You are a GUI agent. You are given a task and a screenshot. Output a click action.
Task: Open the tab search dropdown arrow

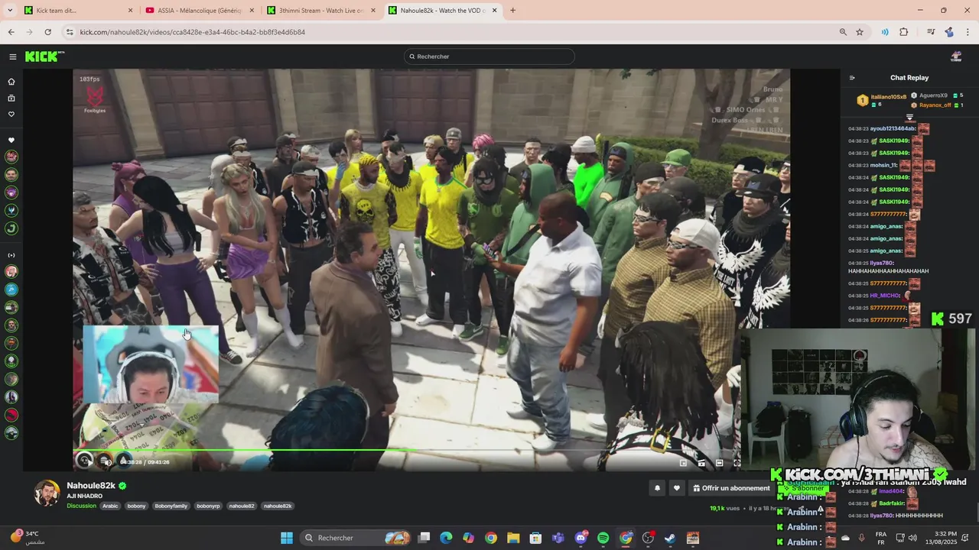10,11
